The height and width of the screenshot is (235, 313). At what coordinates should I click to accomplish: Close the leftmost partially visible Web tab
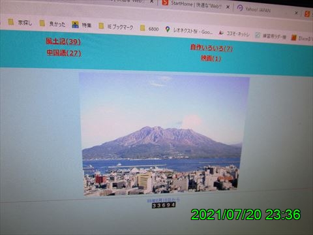tap(152, 1)
